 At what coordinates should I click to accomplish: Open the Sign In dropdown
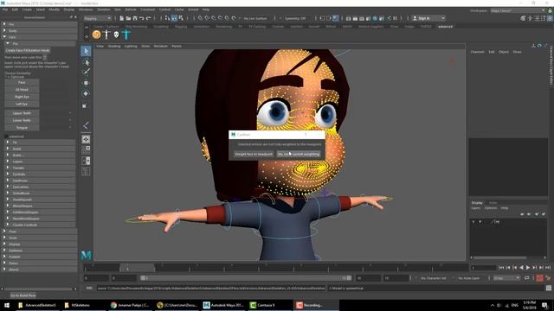[428, 18]
